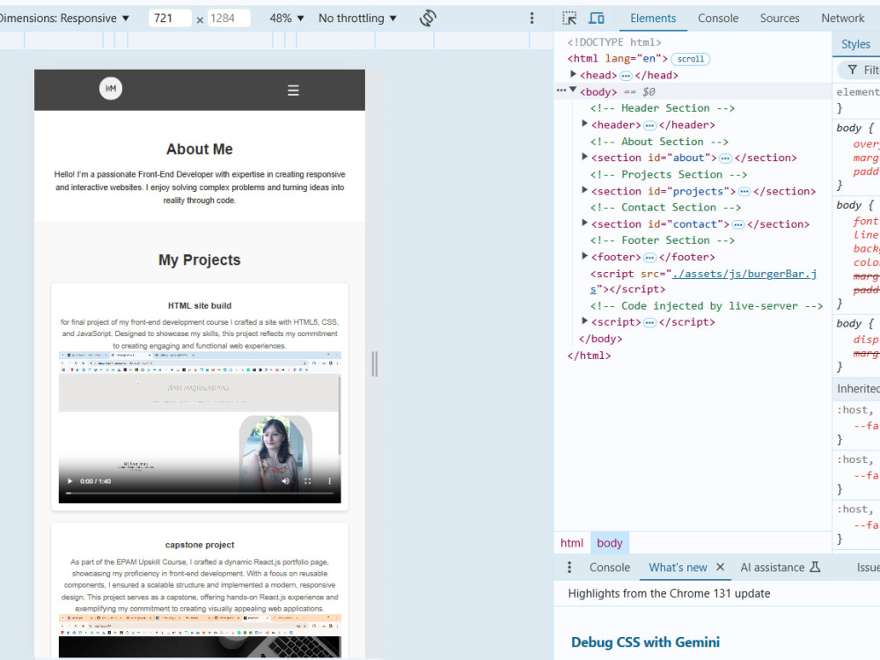
Task: Expand the head element arrow
Action: point(573,74)
